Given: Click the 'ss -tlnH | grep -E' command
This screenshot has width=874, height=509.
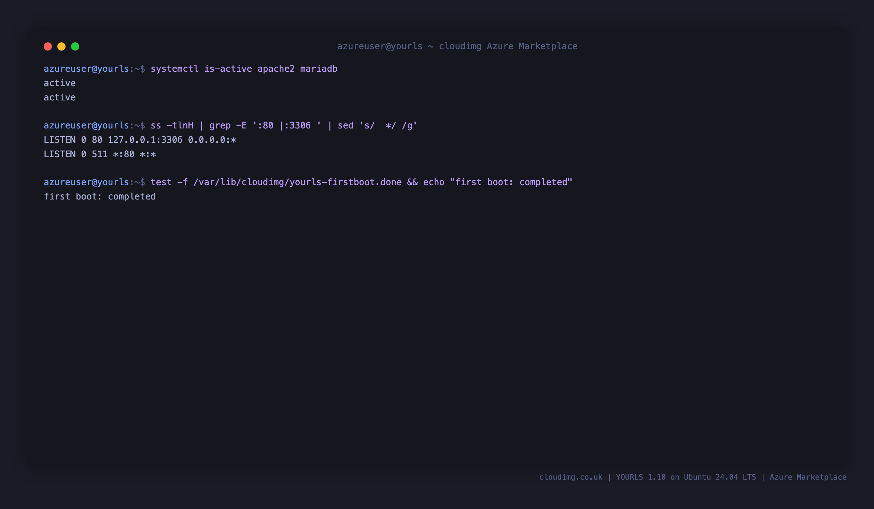Looking at the screenshot, I should pos(284,125).
